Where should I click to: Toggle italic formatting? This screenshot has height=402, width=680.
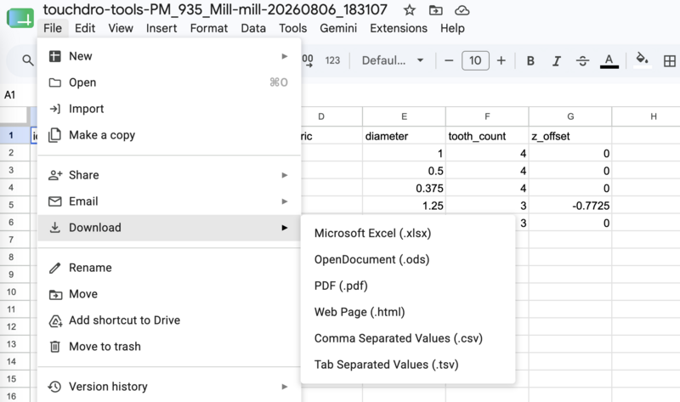pos(557,60)
